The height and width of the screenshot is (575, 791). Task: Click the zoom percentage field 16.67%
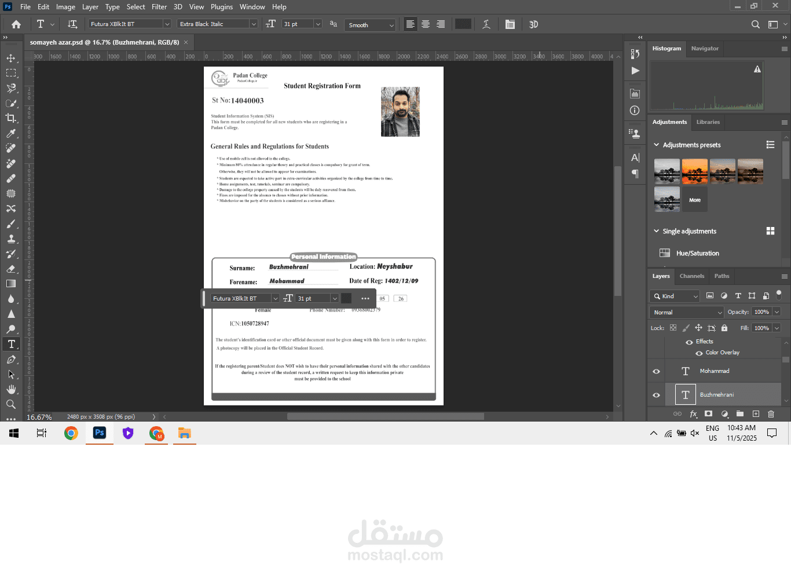pos(39,417)
